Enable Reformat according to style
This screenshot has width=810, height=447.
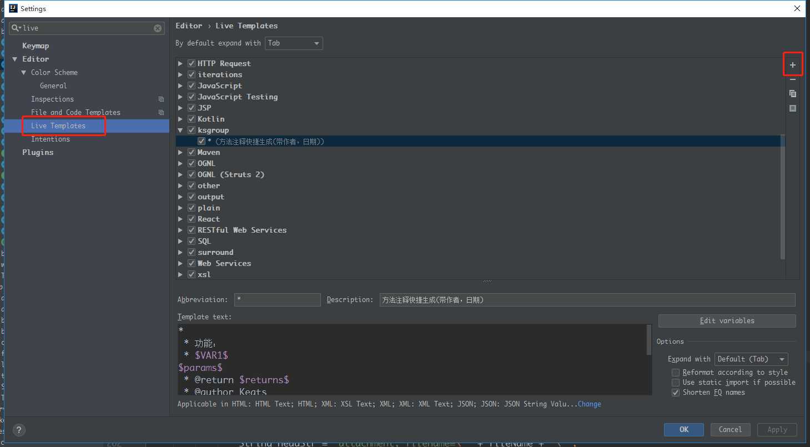675,373
